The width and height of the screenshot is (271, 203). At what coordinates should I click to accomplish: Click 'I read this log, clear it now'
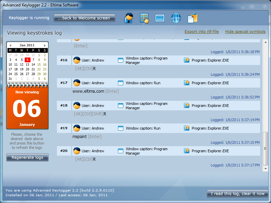click(237, 194)
